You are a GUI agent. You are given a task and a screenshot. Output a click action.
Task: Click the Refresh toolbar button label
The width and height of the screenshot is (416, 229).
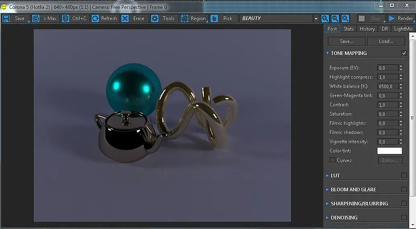coord(109,18)
